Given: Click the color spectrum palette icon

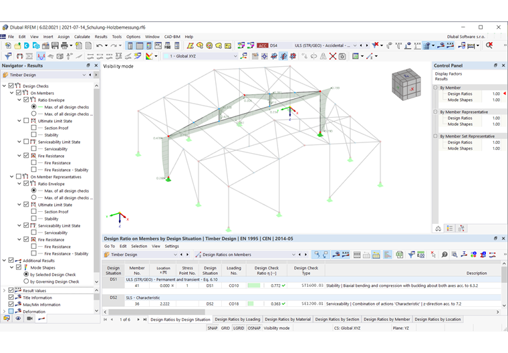Looking at the screenshot, I should (149, 56).
